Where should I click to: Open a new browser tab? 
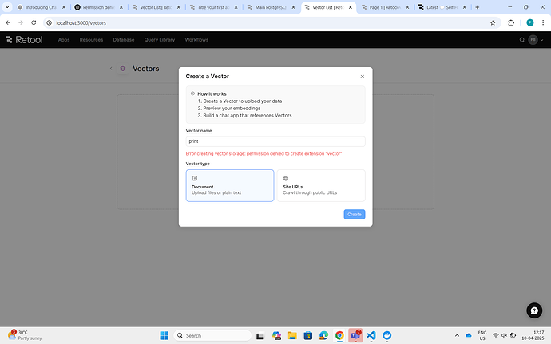click(x=478, y=7)
